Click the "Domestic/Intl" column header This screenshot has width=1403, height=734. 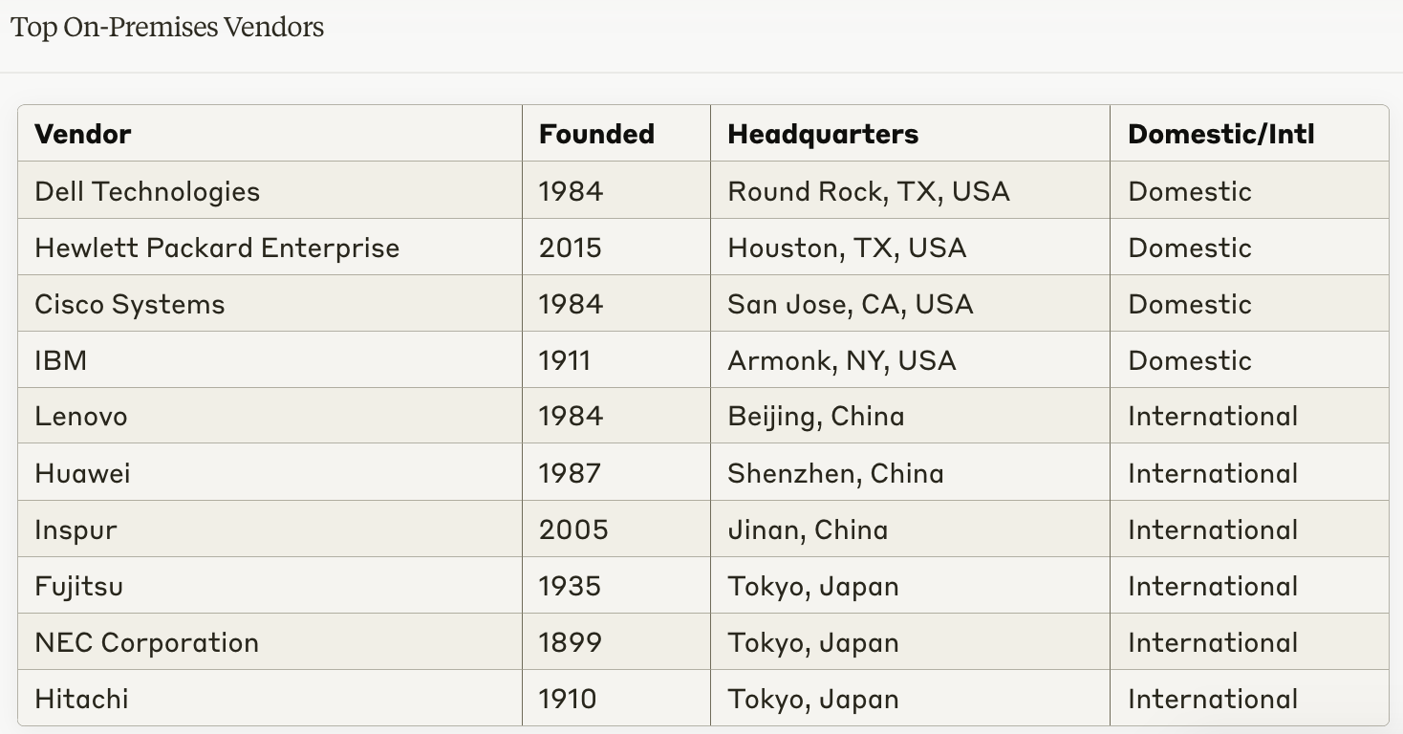(x=1249, y=134)
